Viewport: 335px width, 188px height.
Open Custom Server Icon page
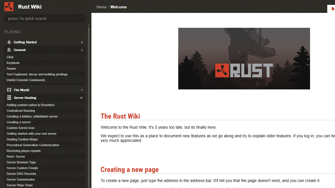(x=20, y=128)
